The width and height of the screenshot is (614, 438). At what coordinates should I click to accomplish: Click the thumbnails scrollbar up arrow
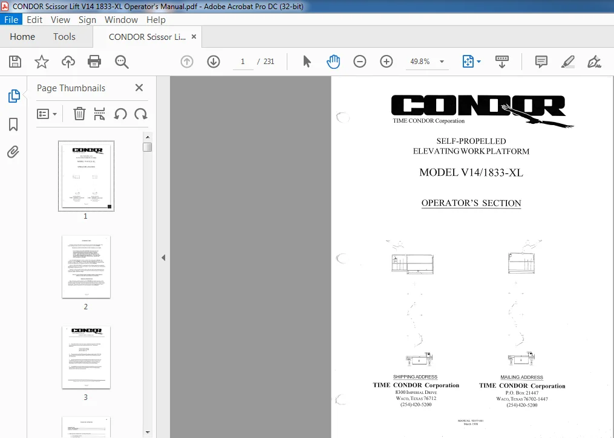(147, 137)
